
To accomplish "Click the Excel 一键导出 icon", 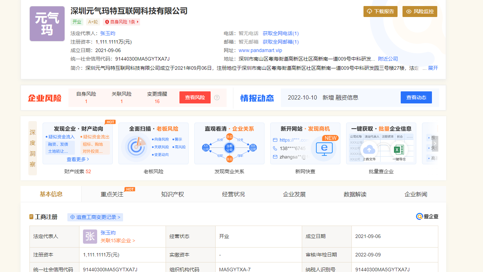I will [x=397, y=149].
